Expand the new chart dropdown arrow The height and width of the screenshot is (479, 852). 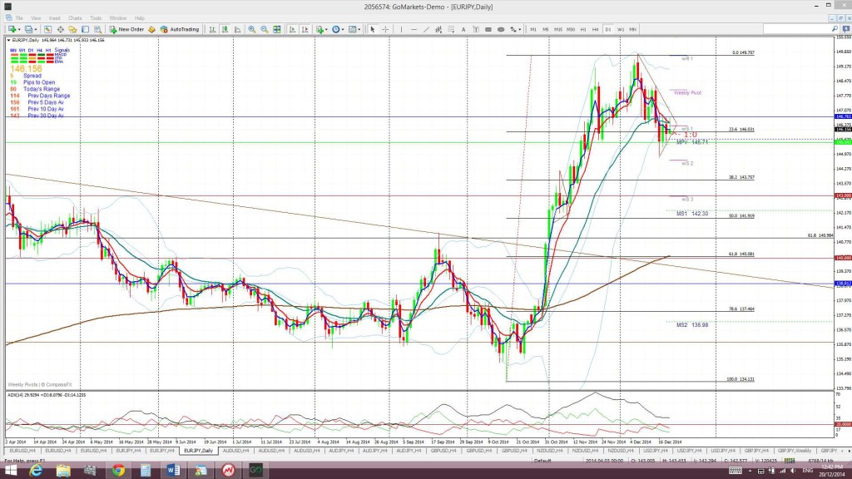(x=19, y=29)
